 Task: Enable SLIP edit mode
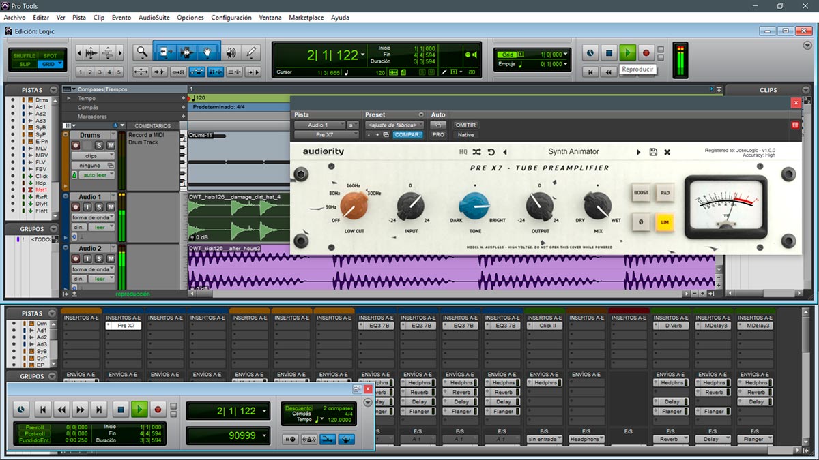tap(25, 64)
